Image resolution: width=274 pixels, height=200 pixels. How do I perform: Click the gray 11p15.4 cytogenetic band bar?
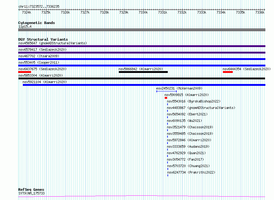coord(142,30)
